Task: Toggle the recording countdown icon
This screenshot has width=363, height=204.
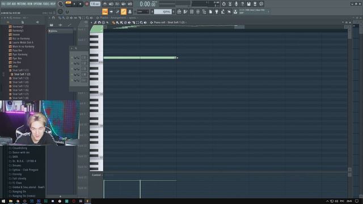Action: point(117,4)
